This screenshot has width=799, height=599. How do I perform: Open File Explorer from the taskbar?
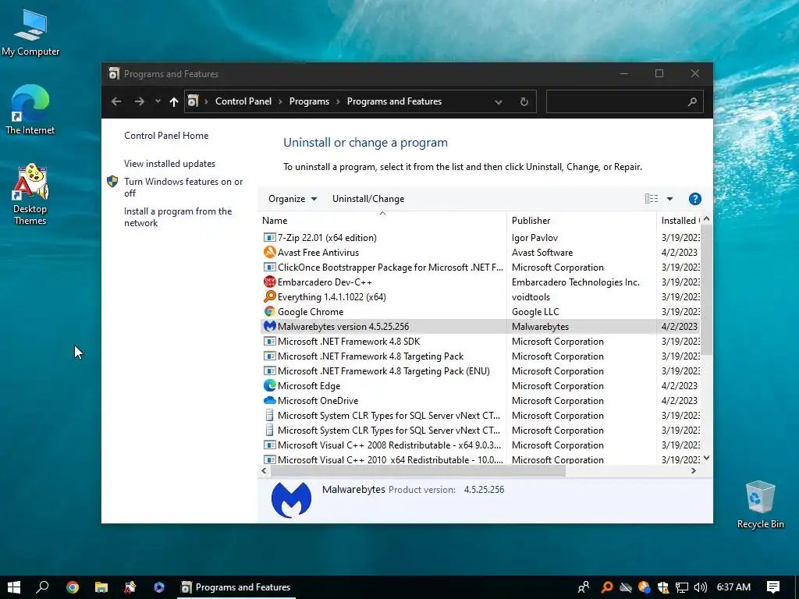tap(101, 587)
